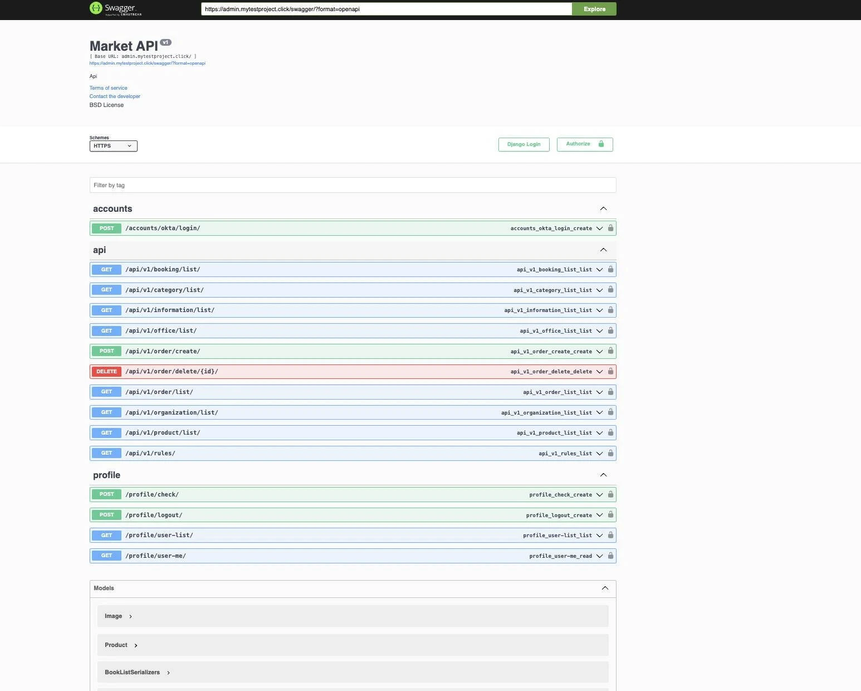Open Terms of service link
The width and height of the screenshot is (861, 691).
(x=109, y=88)
